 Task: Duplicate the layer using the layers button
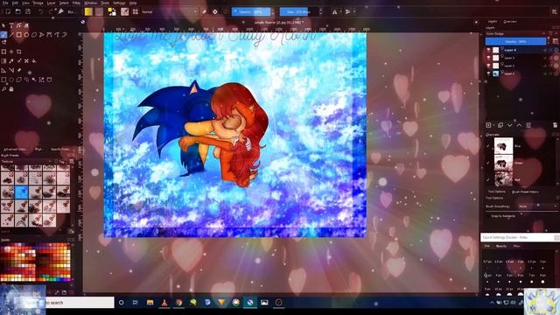500,125
